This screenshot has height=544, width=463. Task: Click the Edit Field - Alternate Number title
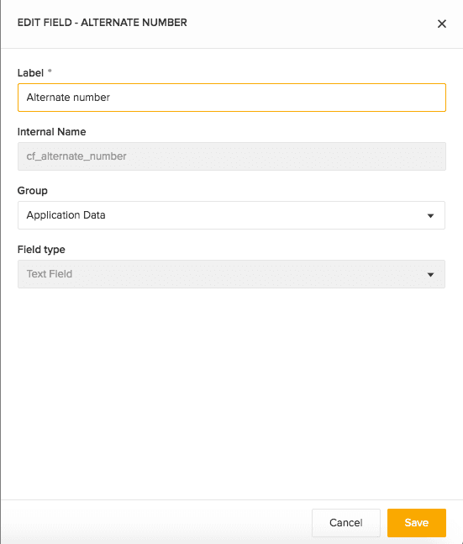coord(103,23)
